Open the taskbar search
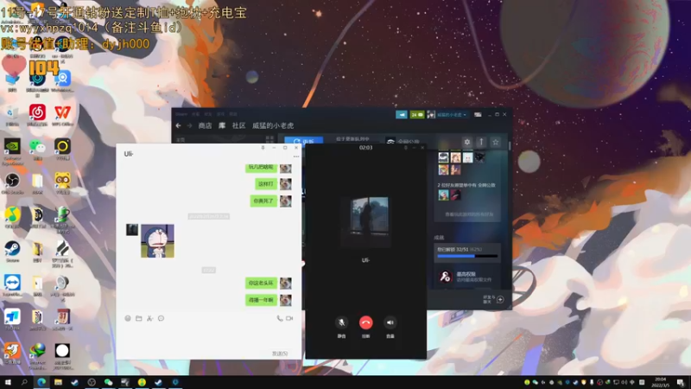The image size is (691, 389). coord(24,382)
